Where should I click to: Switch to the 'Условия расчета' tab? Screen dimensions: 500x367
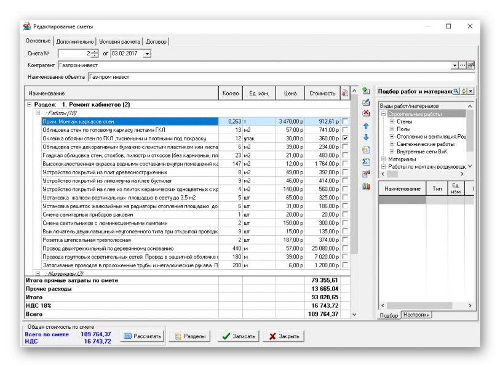[x=119, y=41]
